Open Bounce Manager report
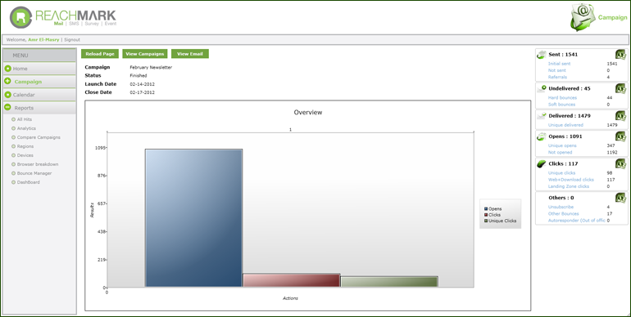 [34, 173]
